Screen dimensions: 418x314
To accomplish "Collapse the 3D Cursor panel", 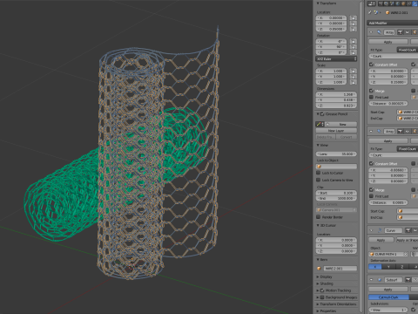I will coord(318,225).
